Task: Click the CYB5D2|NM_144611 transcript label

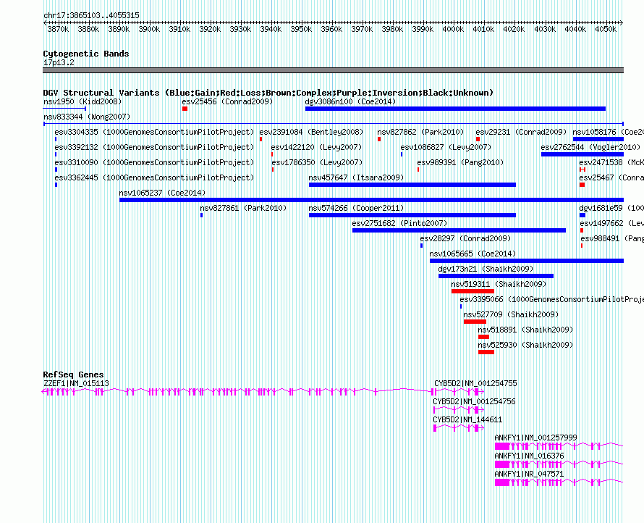Action: 467,419
